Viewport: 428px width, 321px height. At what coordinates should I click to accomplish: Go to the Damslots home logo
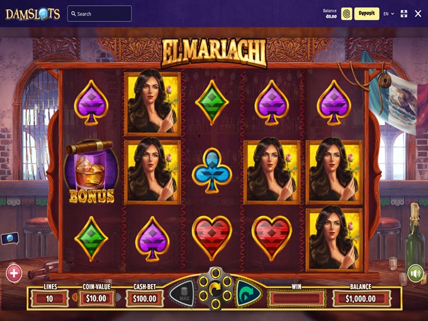(33, 14)
